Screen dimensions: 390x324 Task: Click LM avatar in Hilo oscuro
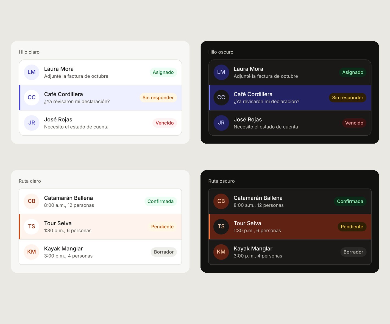point(221,72)
